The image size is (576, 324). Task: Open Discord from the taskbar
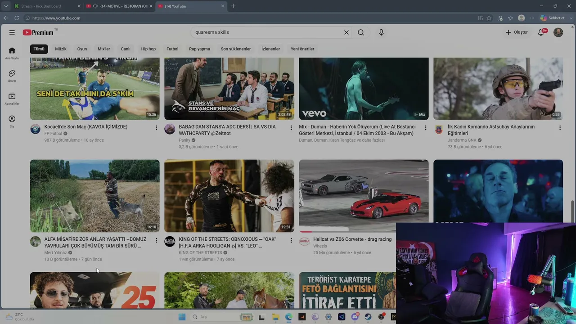[x=355, y=317]
